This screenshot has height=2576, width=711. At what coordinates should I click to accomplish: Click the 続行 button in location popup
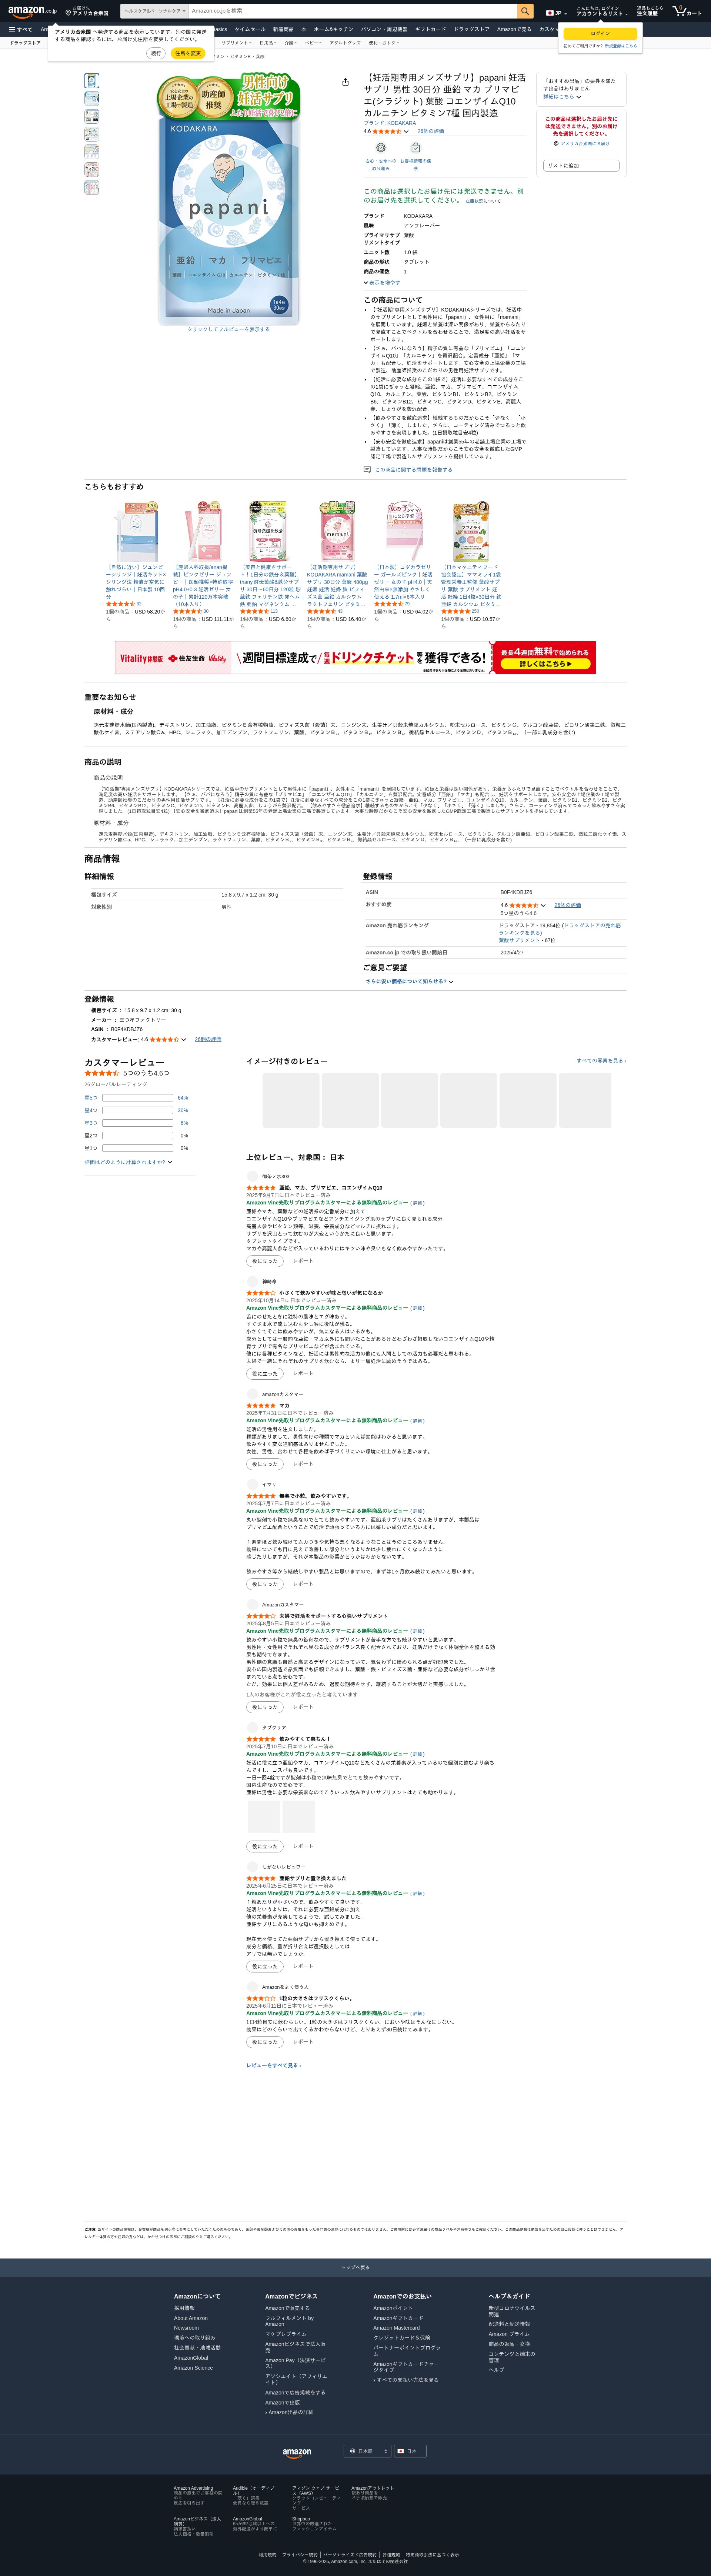(x=155, y=53)
